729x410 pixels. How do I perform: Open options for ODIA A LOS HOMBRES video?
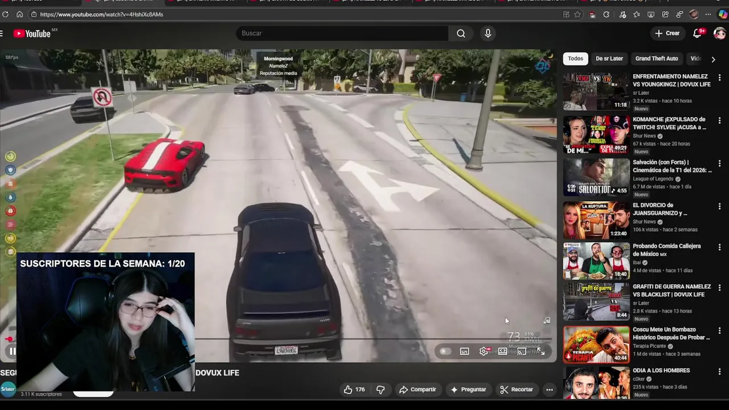click(719, 372)
